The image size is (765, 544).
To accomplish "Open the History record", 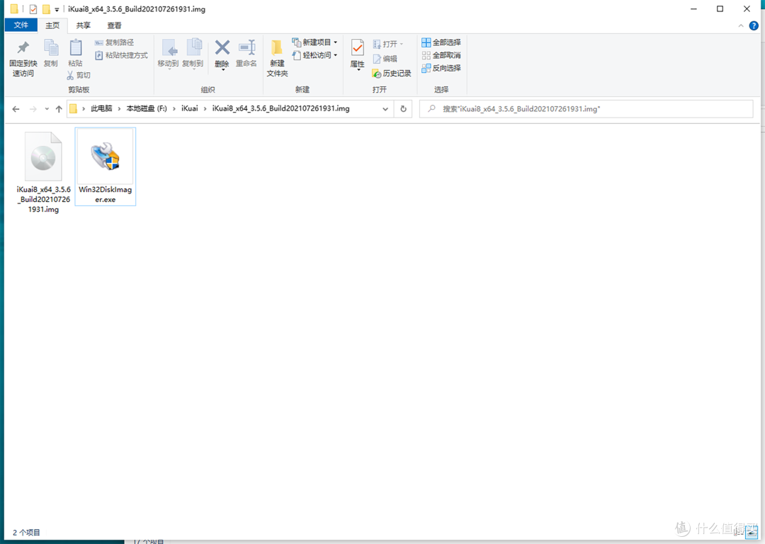I will 391,73.
